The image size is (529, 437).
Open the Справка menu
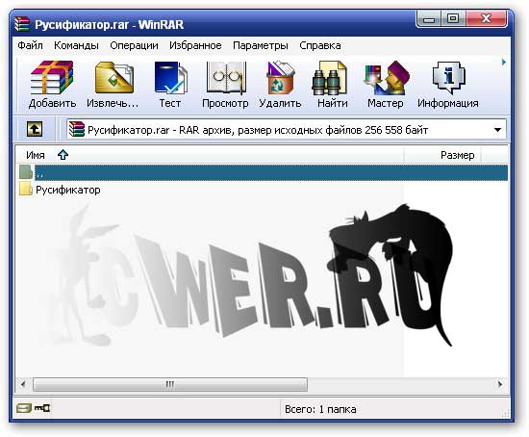320,45
